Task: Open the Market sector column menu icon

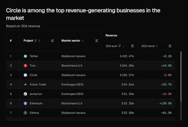Action: click(97, 41)
